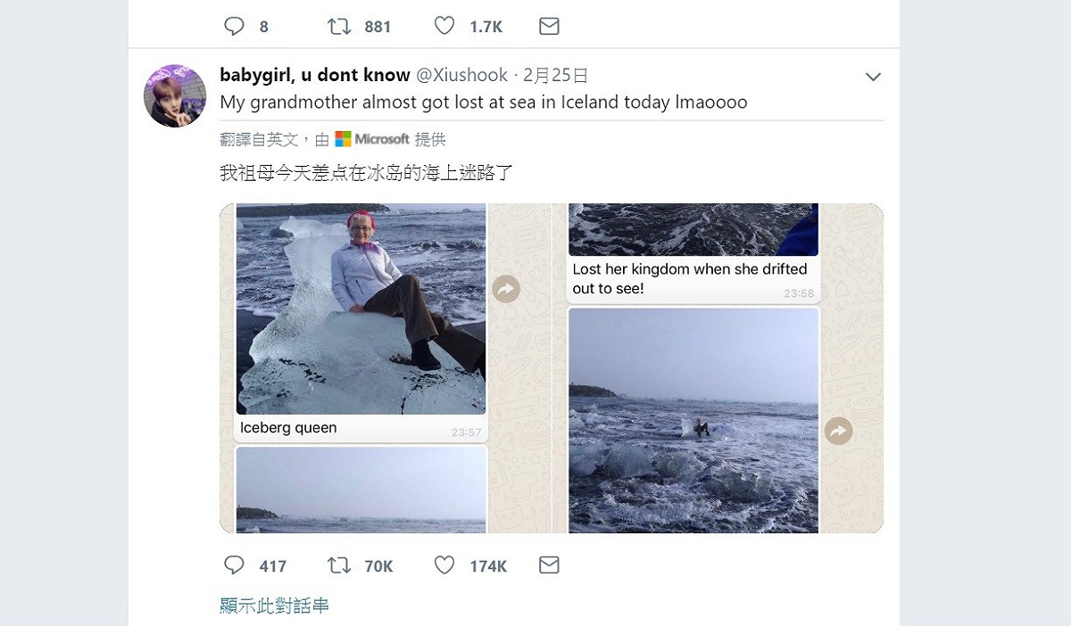Open the tweet options chevron menu
This screenshot has height=626, width=1071.
(x=874, y=77)
